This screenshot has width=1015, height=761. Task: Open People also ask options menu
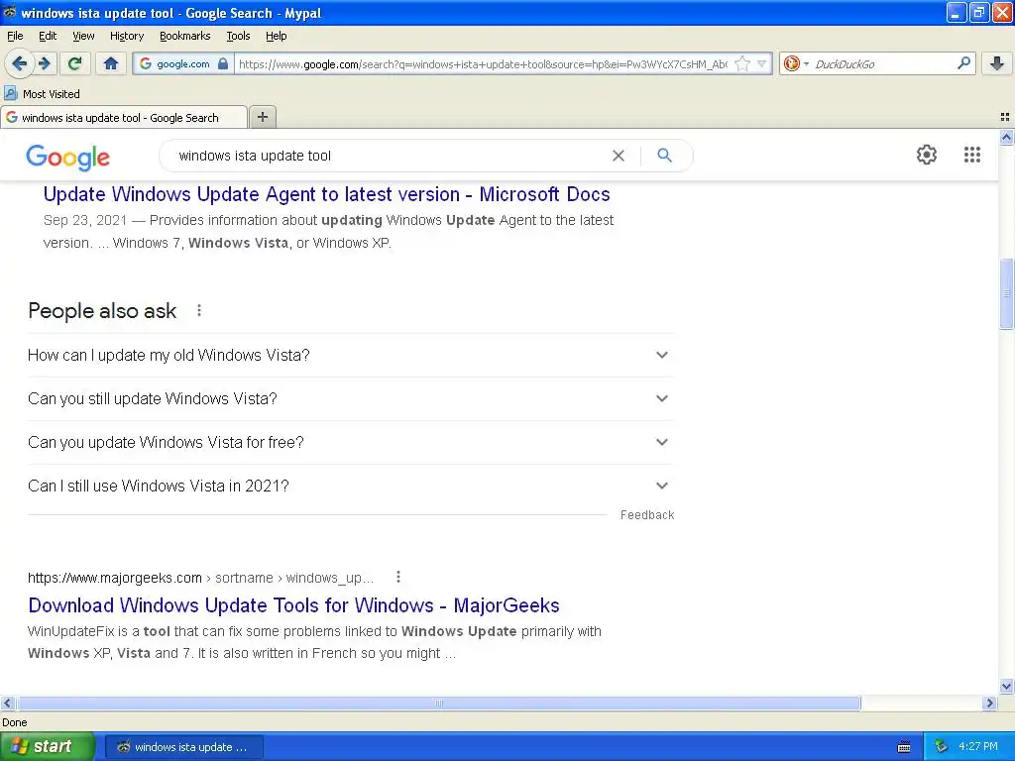point(199,310)
